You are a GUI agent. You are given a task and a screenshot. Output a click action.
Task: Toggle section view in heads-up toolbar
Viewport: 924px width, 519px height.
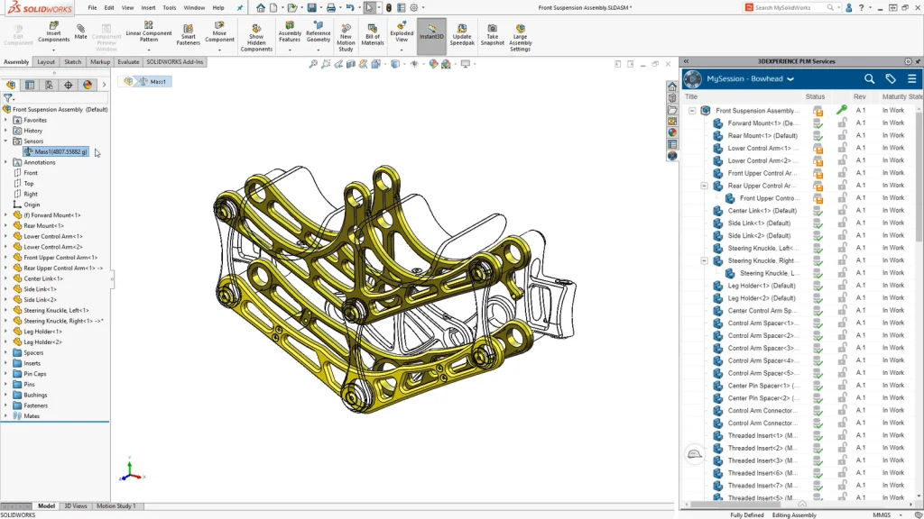(351, 64)
